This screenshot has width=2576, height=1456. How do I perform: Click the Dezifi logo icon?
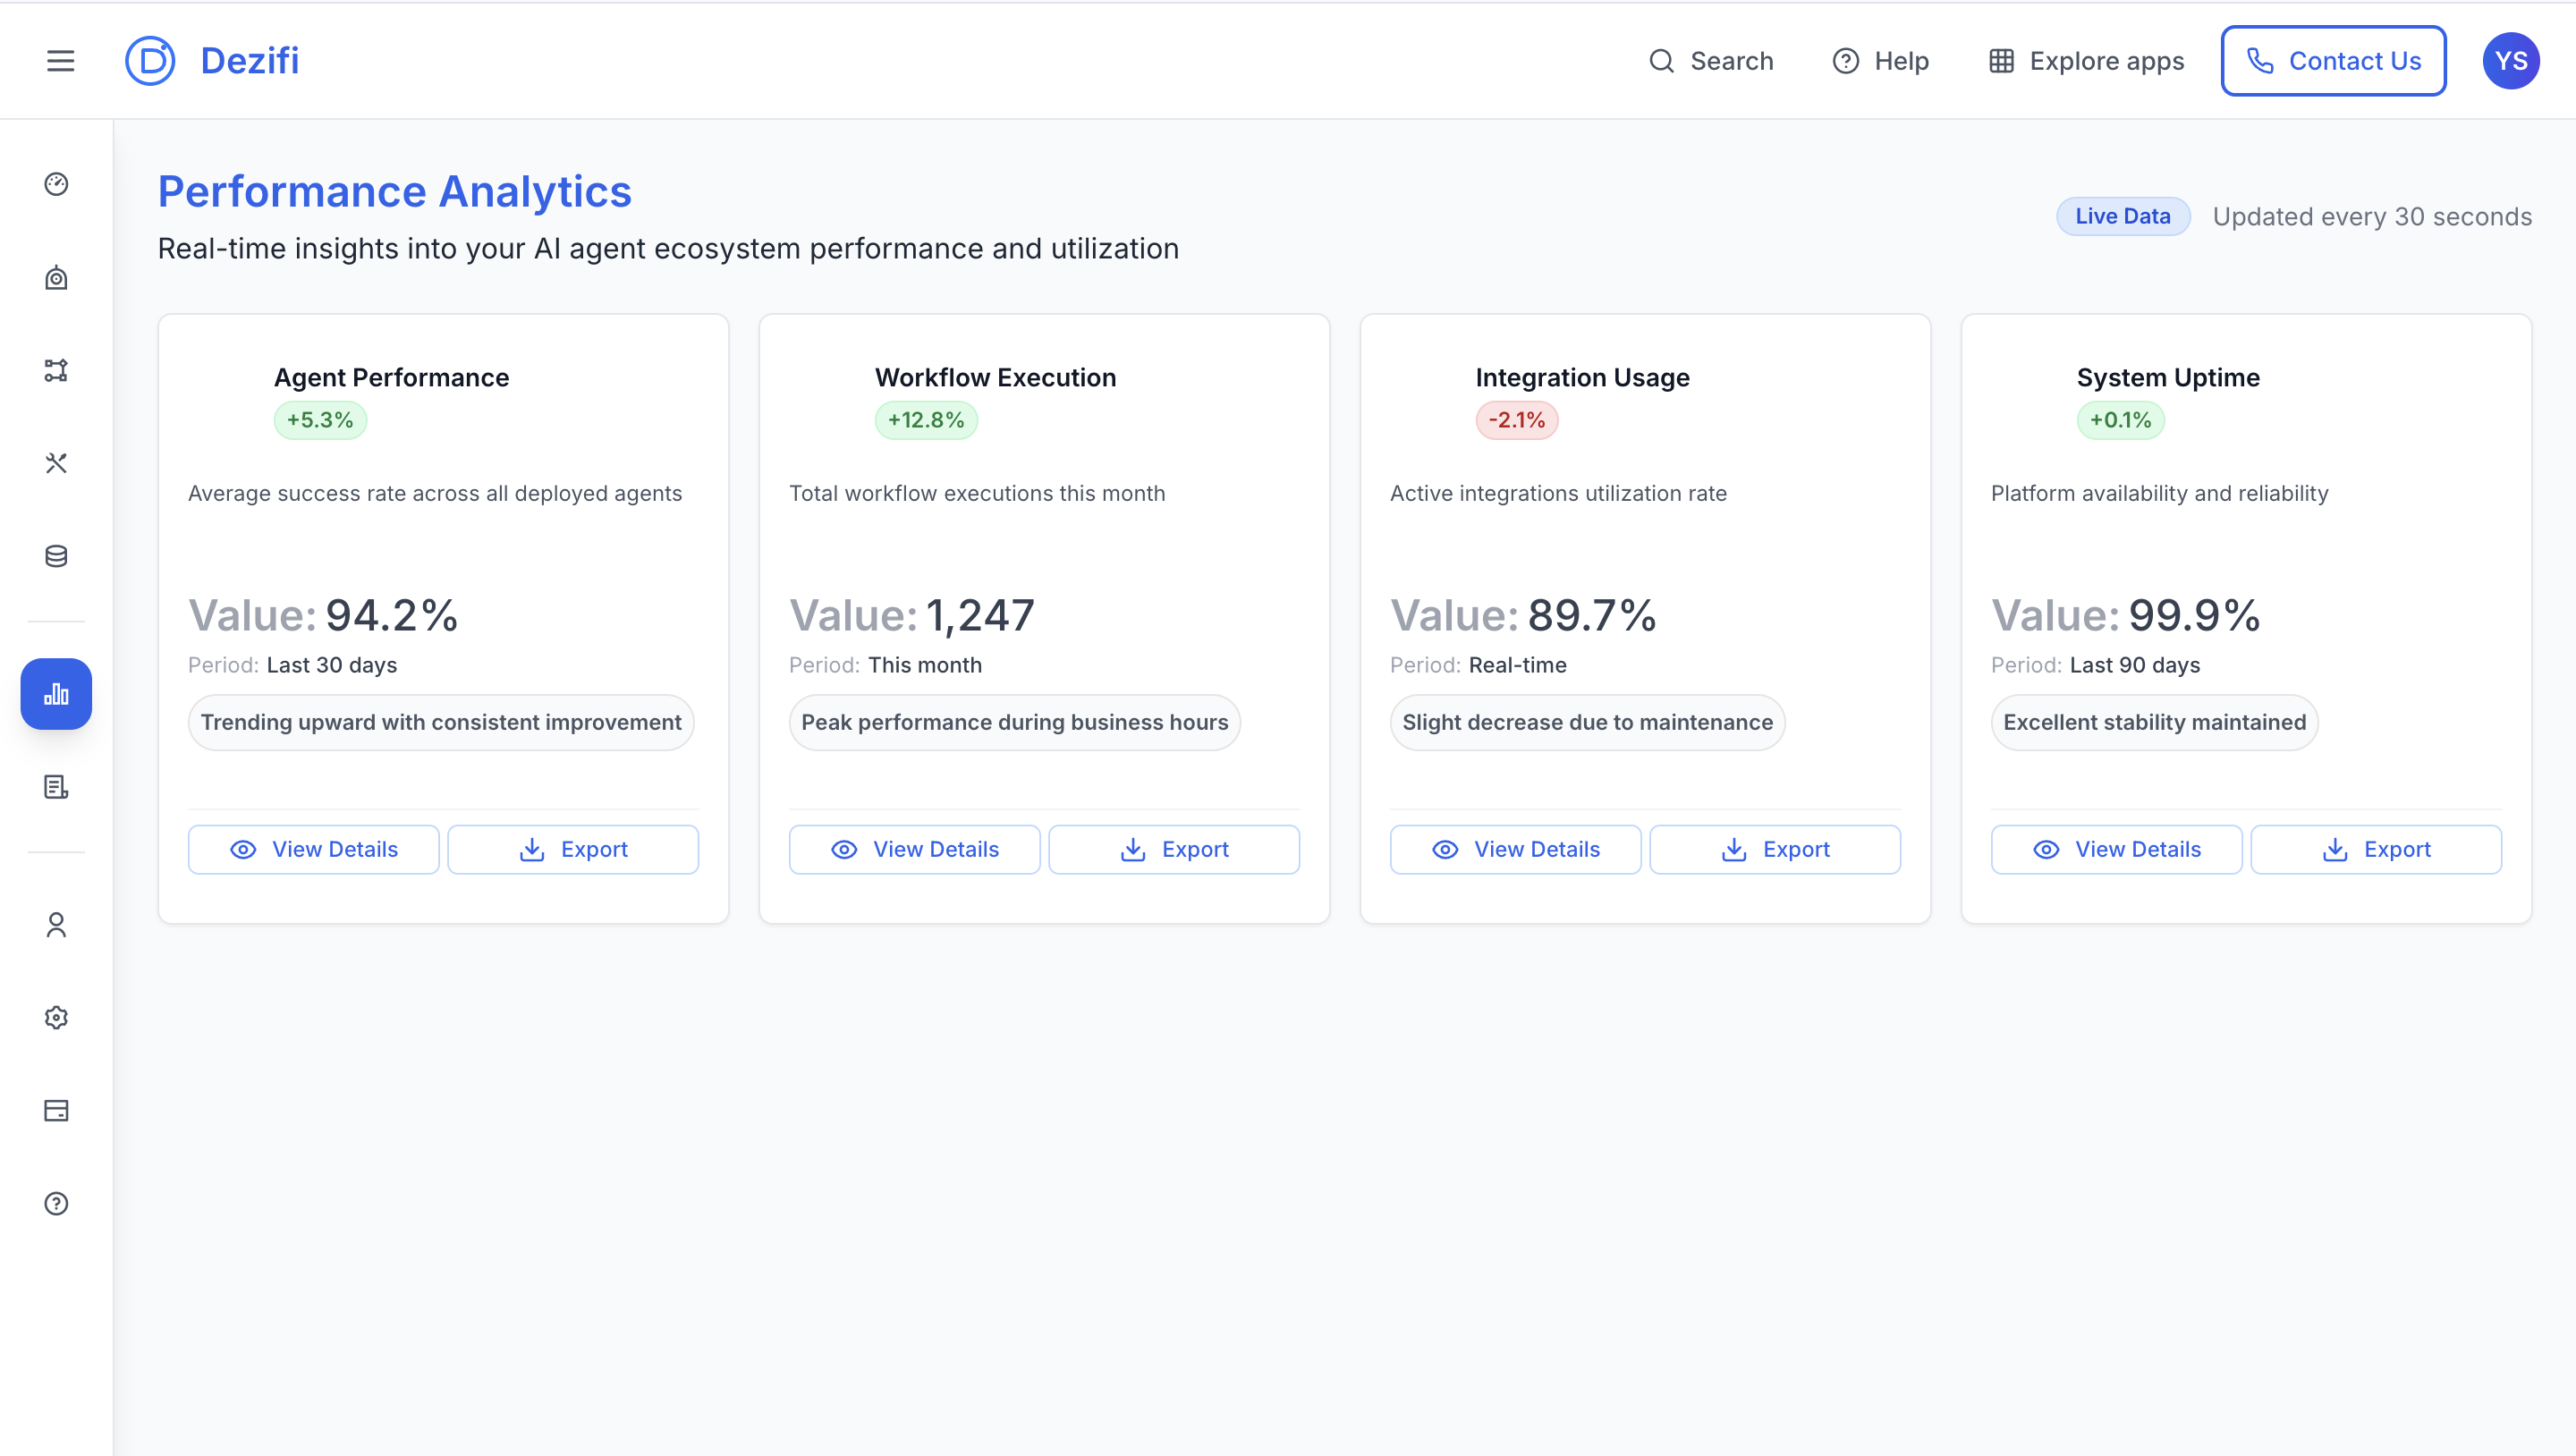150,60
